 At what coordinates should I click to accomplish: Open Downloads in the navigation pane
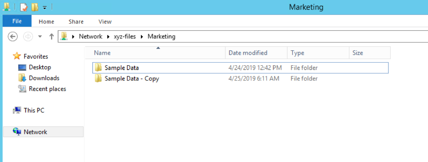(x=44, y=78)
